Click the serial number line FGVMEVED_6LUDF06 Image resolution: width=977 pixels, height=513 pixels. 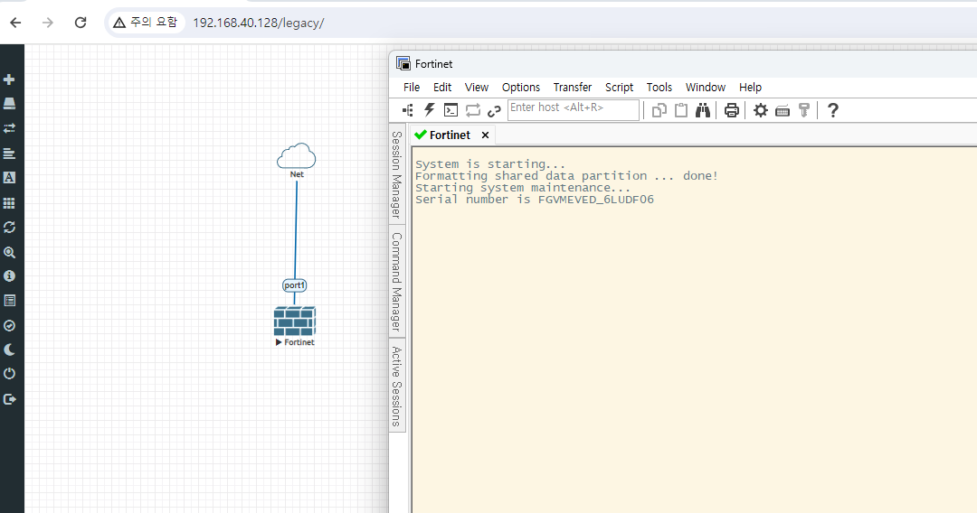tap(535, 200)
